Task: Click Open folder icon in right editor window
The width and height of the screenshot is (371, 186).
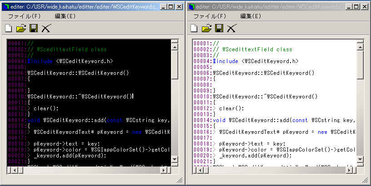Action: (x=206, y=29)
